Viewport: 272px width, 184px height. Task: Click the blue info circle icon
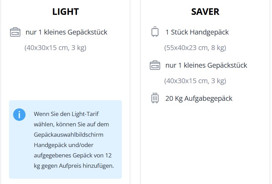pyautogui.click(x=19, y=115)
